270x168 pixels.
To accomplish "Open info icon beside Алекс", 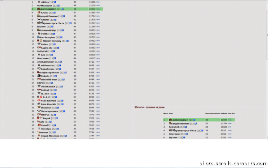I will click(54, 13).
